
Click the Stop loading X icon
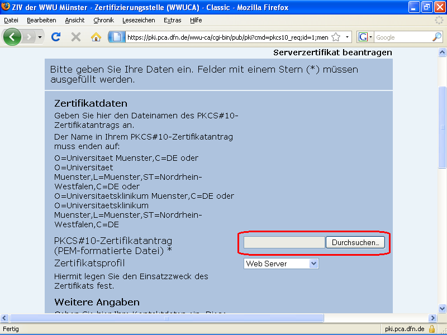pos(76,37)
